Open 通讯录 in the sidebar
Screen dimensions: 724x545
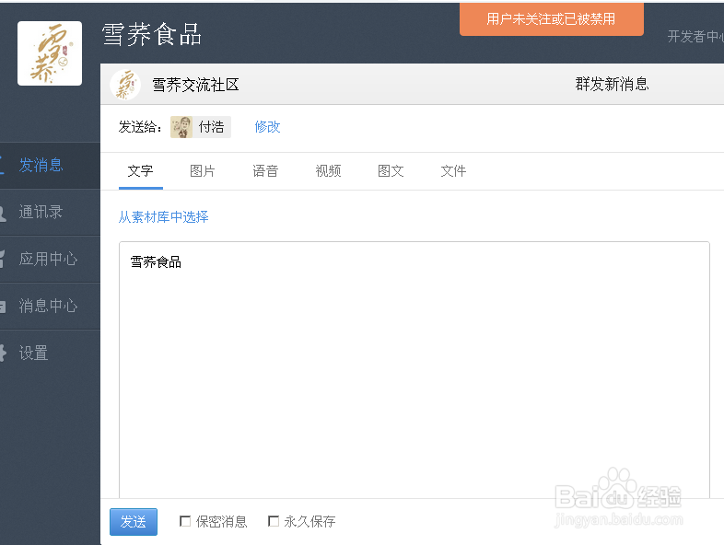[50, 213]
